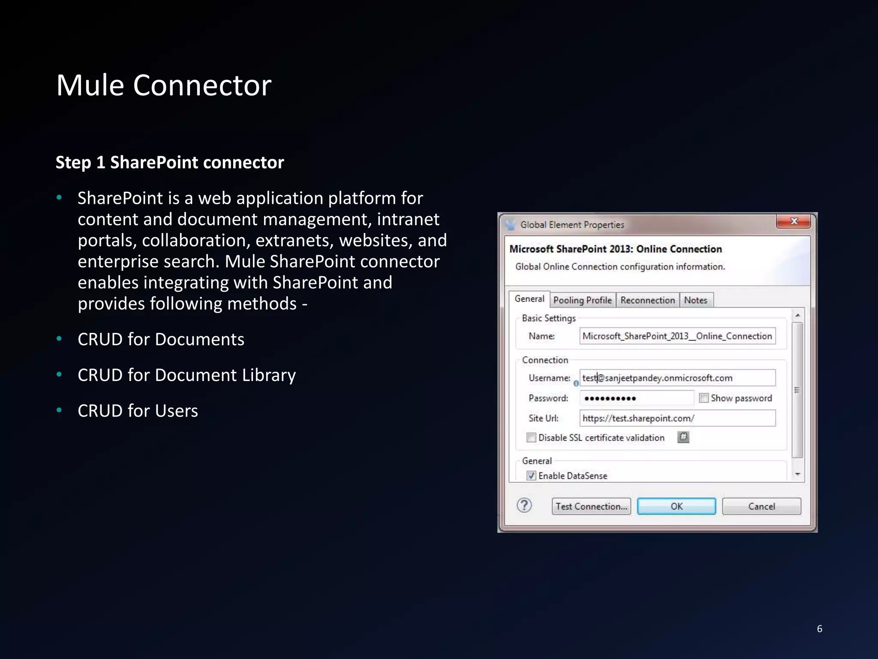Click the expression icon beside Disable SSL
The width and height of the screenshot is (878, 659).
pyautogui.click(x=683, y=437)
